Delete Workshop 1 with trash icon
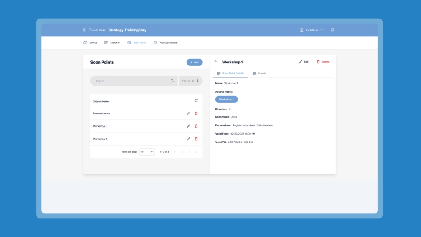 [x=196, y=126]
